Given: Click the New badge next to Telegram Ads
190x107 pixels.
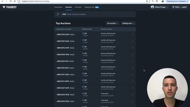Looking at the screenshot, I should tap(97, 7).
